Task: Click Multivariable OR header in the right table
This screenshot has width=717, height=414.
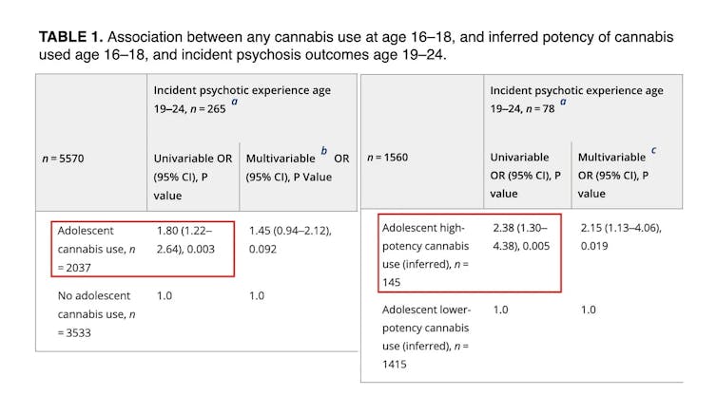Action: coord(618,176)
